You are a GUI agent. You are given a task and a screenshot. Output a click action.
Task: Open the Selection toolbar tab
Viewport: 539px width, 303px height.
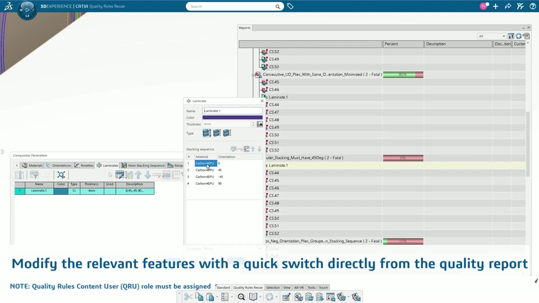273,287
